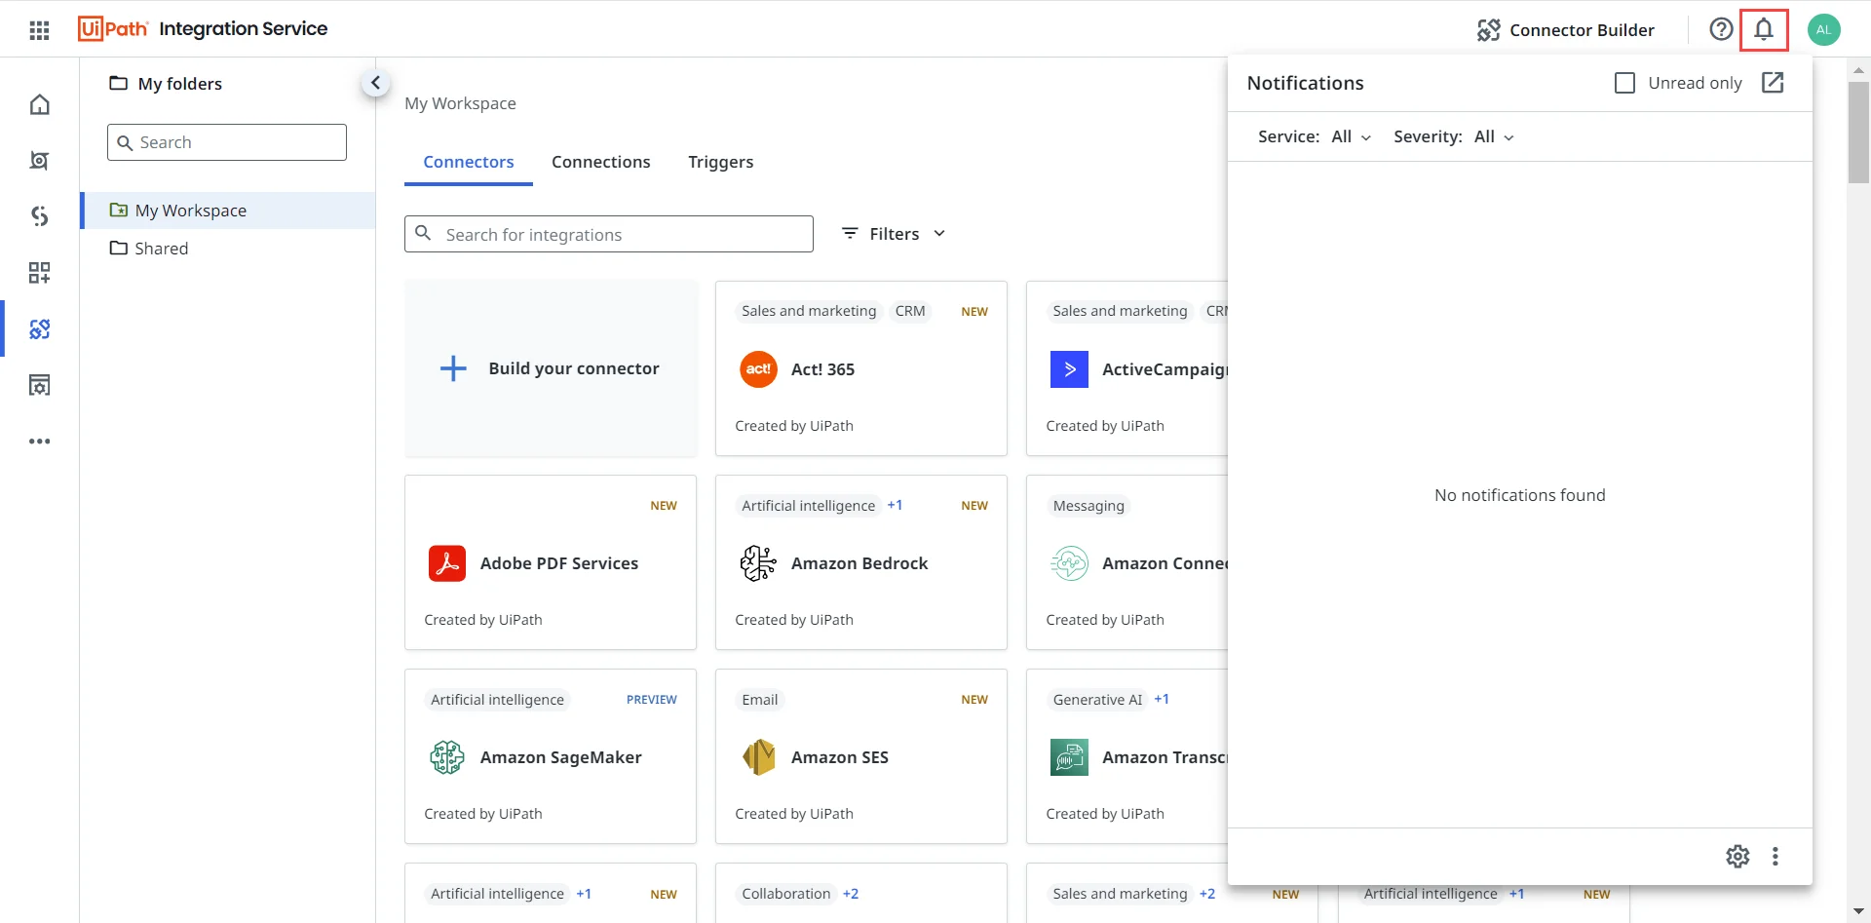Select the Shared folder
The image size is (1871, 923).
161,249
